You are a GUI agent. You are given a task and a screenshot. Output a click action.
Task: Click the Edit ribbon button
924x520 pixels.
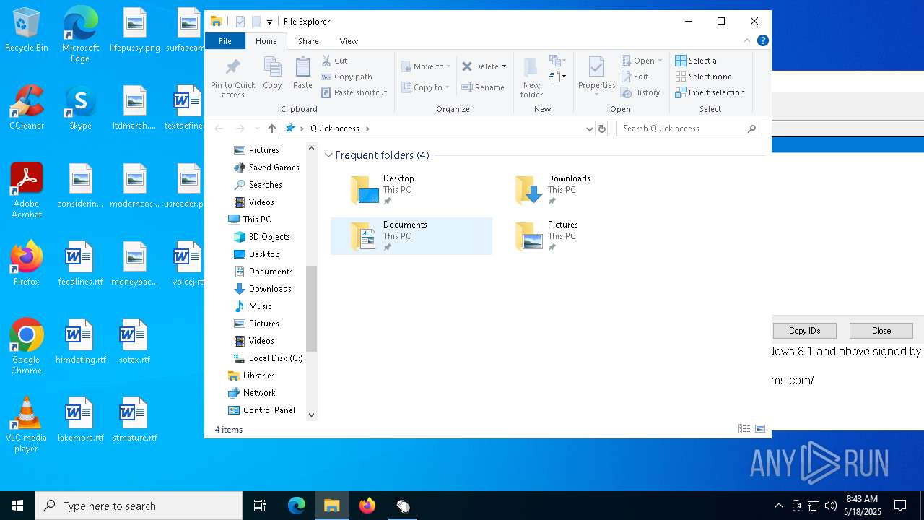[635, 77]
